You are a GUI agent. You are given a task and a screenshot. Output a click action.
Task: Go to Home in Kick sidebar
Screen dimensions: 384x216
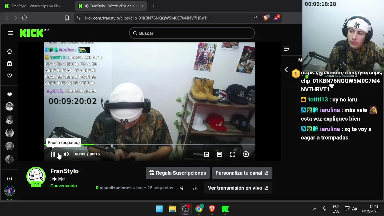(10, 52)
